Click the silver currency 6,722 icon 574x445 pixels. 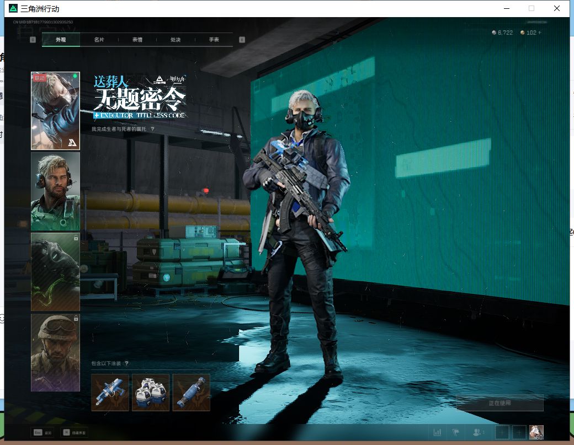click(494, 33)
